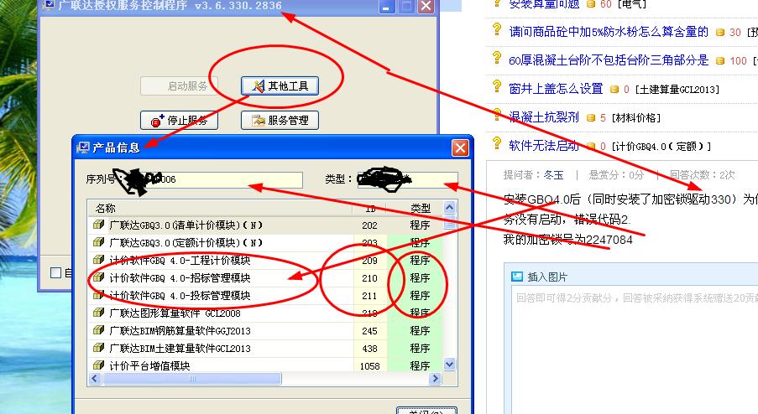The height and width of the screenshot is (414, 758).
Task: Click 产品信息 title bar icon
Action: point(83,147)
